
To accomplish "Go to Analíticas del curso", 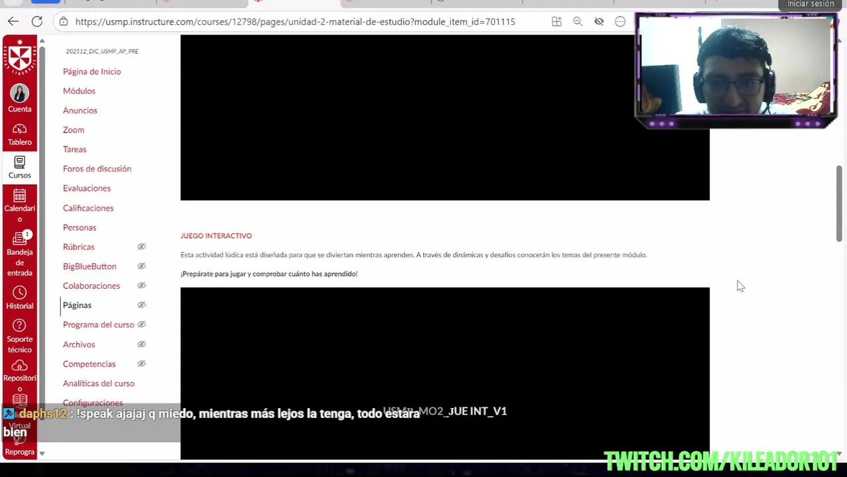I will [99, 384].
